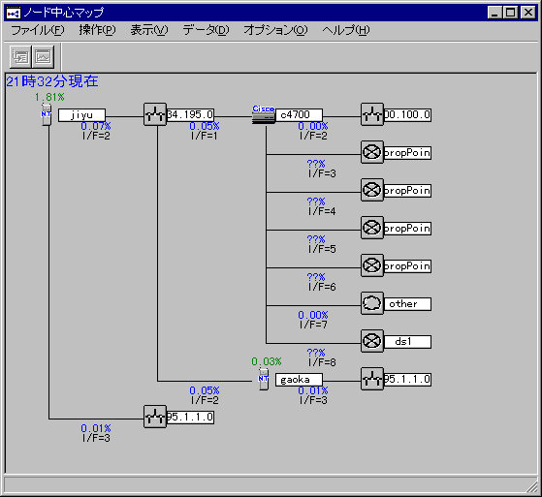Image resolution: width=542 pixels, height=497 pixels.
Task: Select the ds1 crossed-circle icon
Action: click(x=372, y=341)
